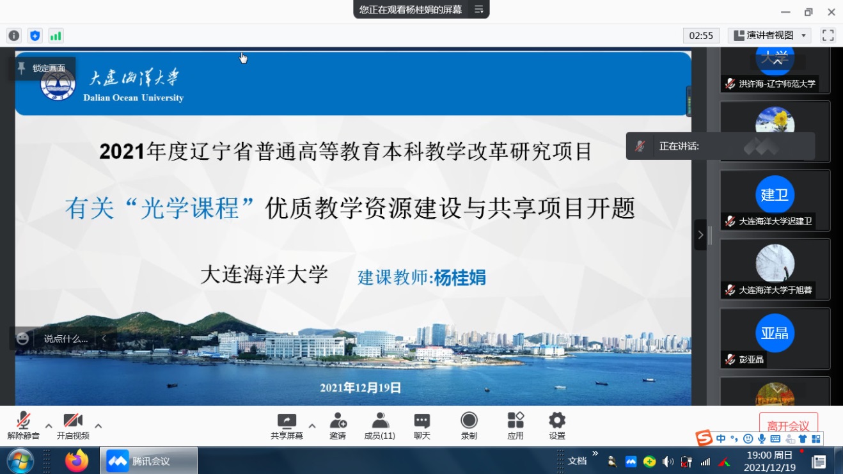Viewport: 843px width, 474px height.
Task: Start recording with the Record button
Action: 469,426
